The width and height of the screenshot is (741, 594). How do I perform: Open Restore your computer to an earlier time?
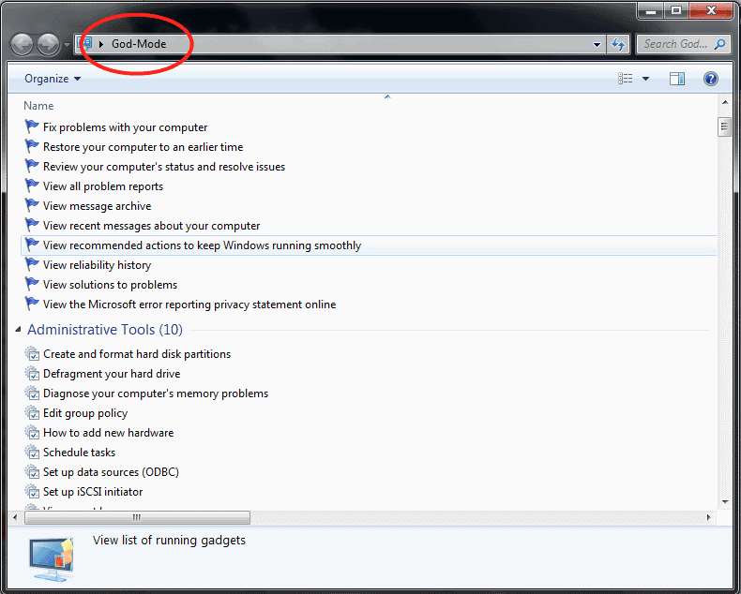(143, 147)
